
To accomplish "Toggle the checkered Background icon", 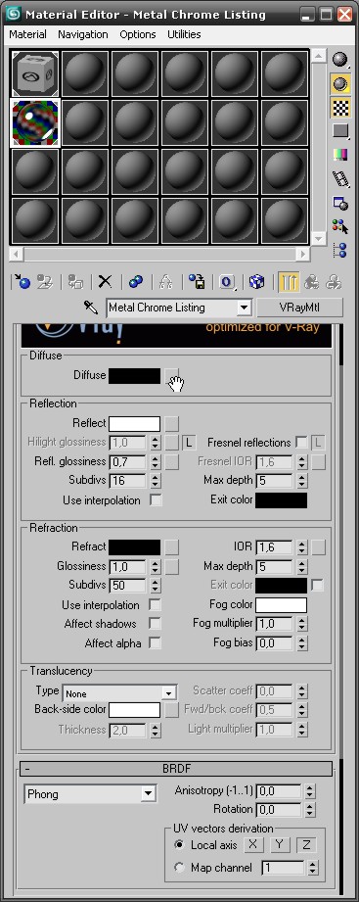I will click(340, 108).
